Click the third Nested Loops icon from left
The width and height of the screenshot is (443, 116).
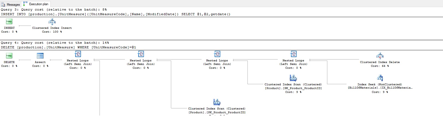pos(217,54)
